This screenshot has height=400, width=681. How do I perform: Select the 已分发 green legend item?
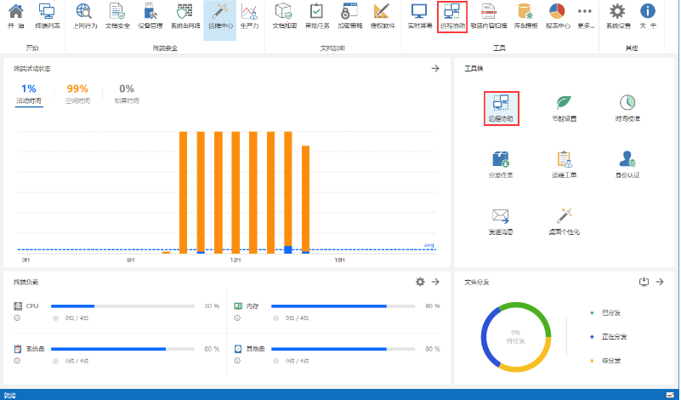pos(606,312)
